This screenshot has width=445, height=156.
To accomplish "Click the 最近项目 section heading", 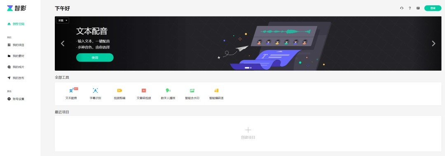I will point(62,112).
